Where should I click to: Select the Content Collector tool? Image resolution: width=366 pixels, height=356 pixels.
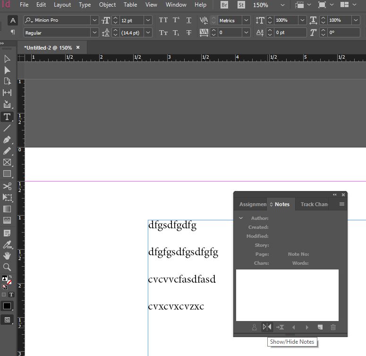tap(7, 104)
